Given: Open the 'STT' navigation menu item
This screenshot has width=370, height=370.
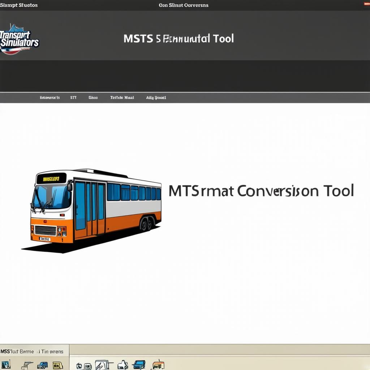Looking at the screenshot, I should tap(73, 98).
